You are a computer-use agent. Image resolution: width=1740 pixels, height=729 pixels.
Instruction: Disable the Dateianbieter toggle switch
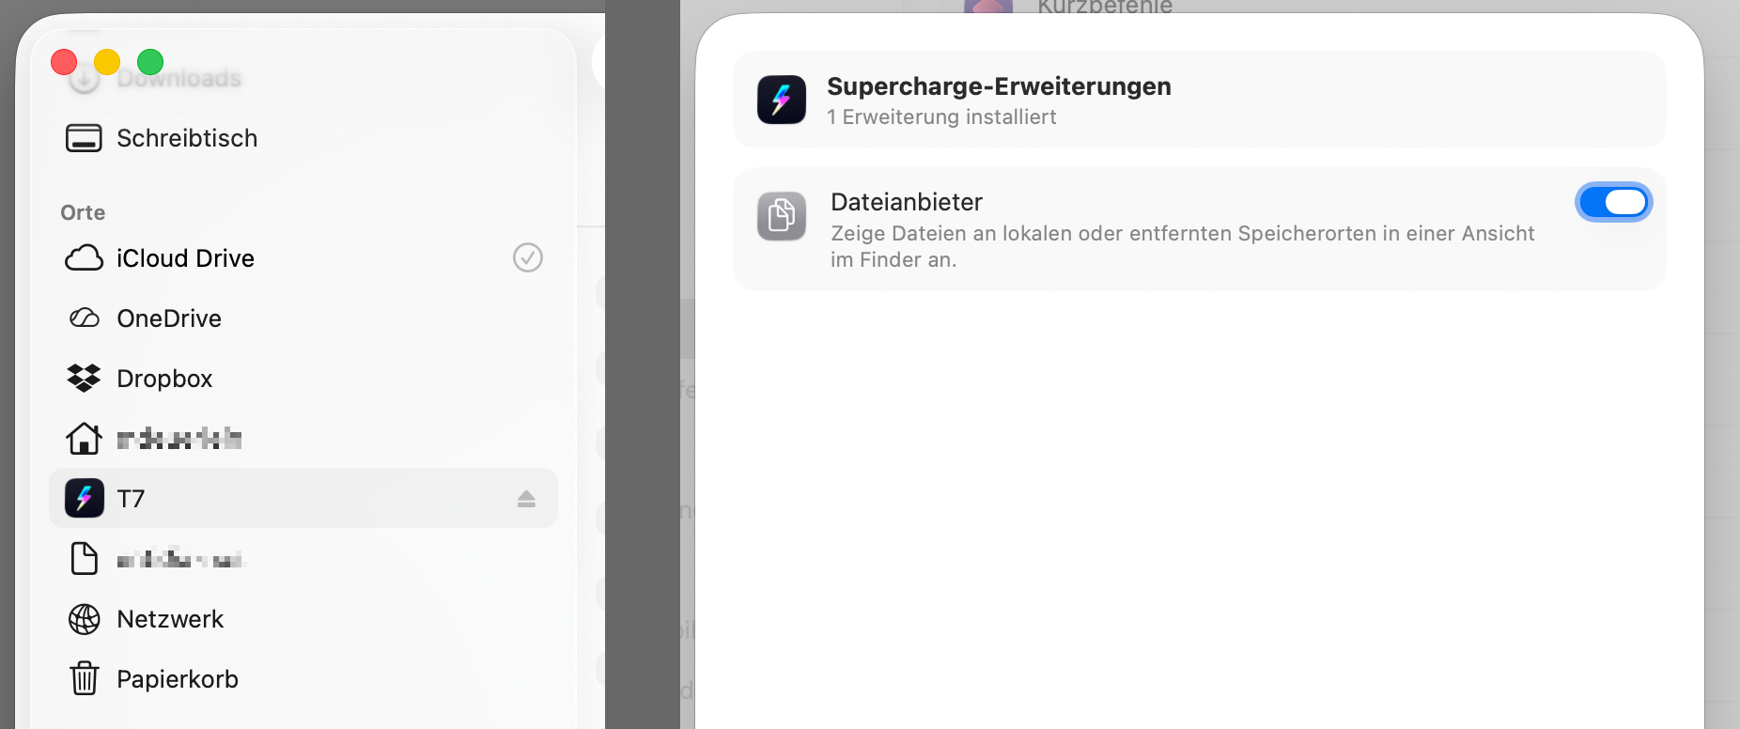tap(1613, 202)
